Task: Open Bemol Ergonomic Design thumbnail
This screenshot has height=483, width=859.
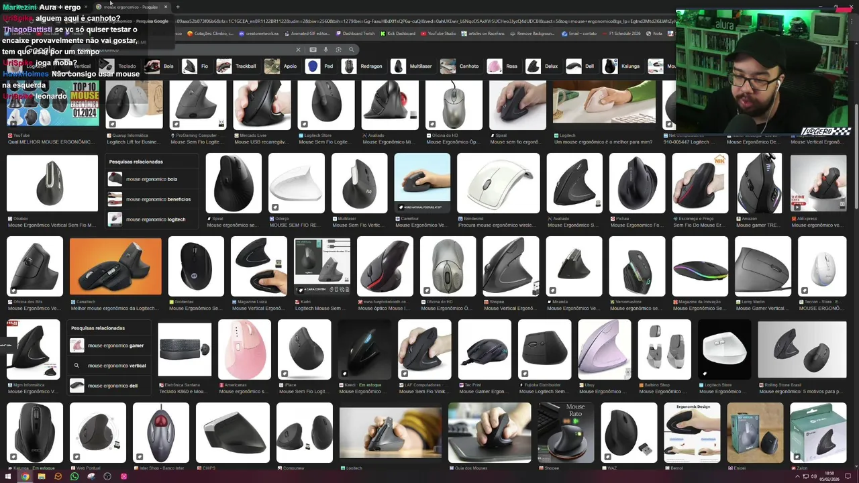Action: click(x=692, y=433)
